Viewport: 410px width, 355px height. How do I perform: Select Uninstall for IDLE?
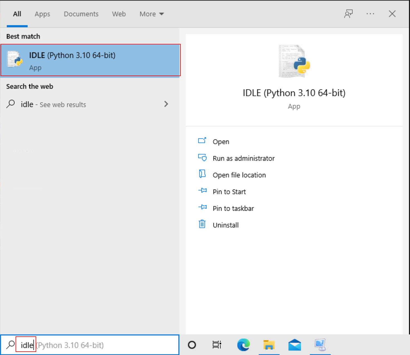coord(226,225)
